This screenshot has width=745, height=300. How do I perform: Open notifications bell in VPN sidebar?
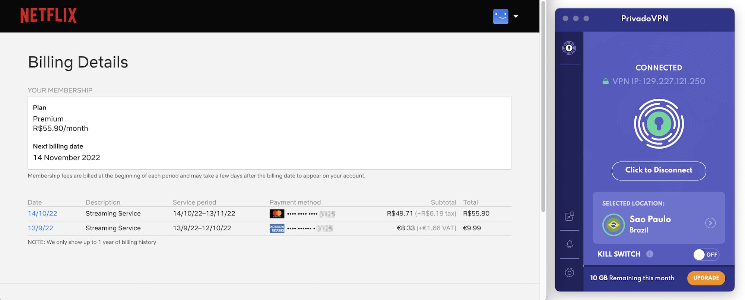click(x=569, y=244)
